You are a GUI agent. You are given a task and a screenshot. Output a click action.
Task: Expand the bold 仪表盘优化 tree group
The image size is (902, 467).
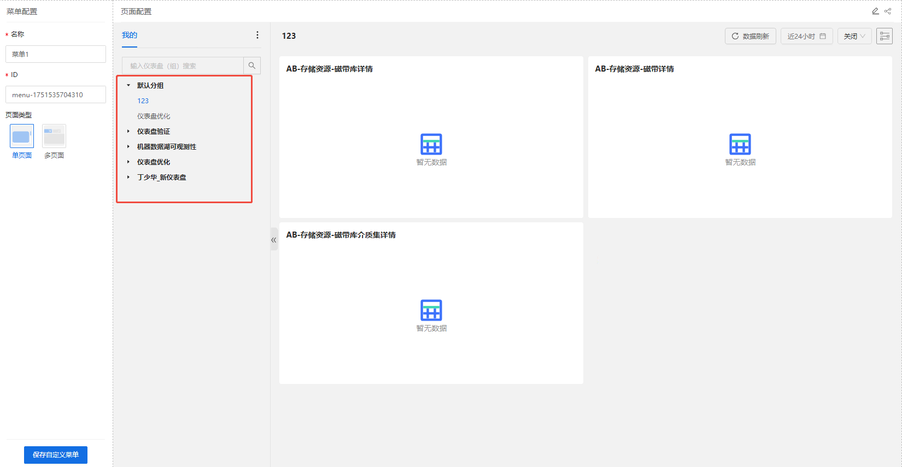coord(128,162)
